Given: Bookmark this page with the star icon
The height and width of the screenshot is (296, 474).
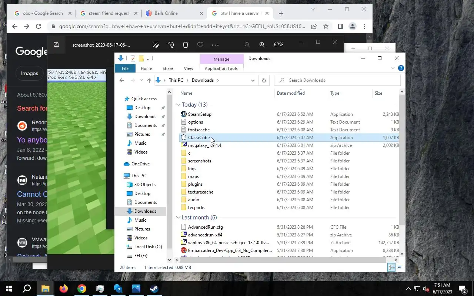Looking at the screenshot, I should click(x=326, y=26).
